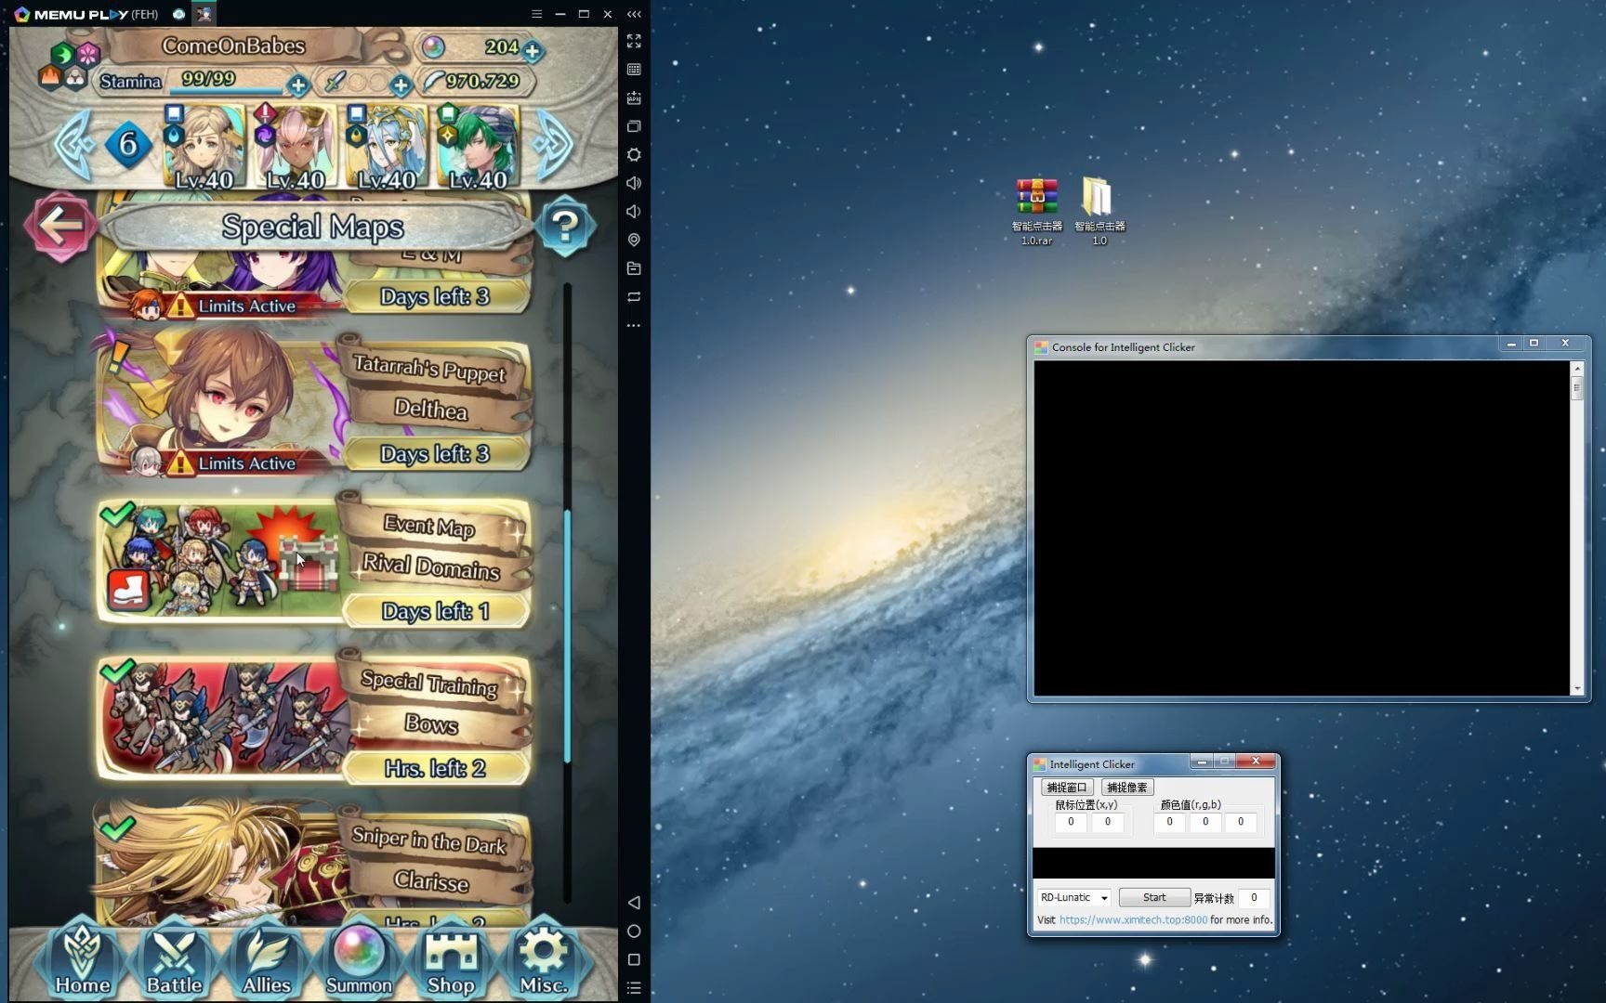Click the red color value field
This screenshot has height=1003, width=1606.
point(1169,822)
